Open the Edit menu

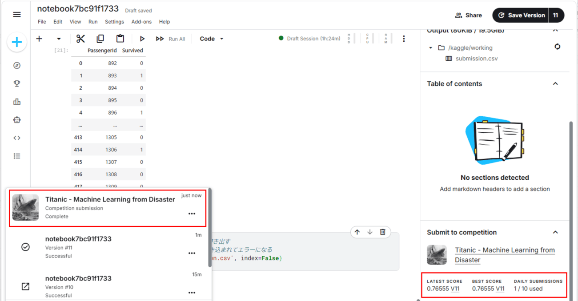[x=58, y=22]
